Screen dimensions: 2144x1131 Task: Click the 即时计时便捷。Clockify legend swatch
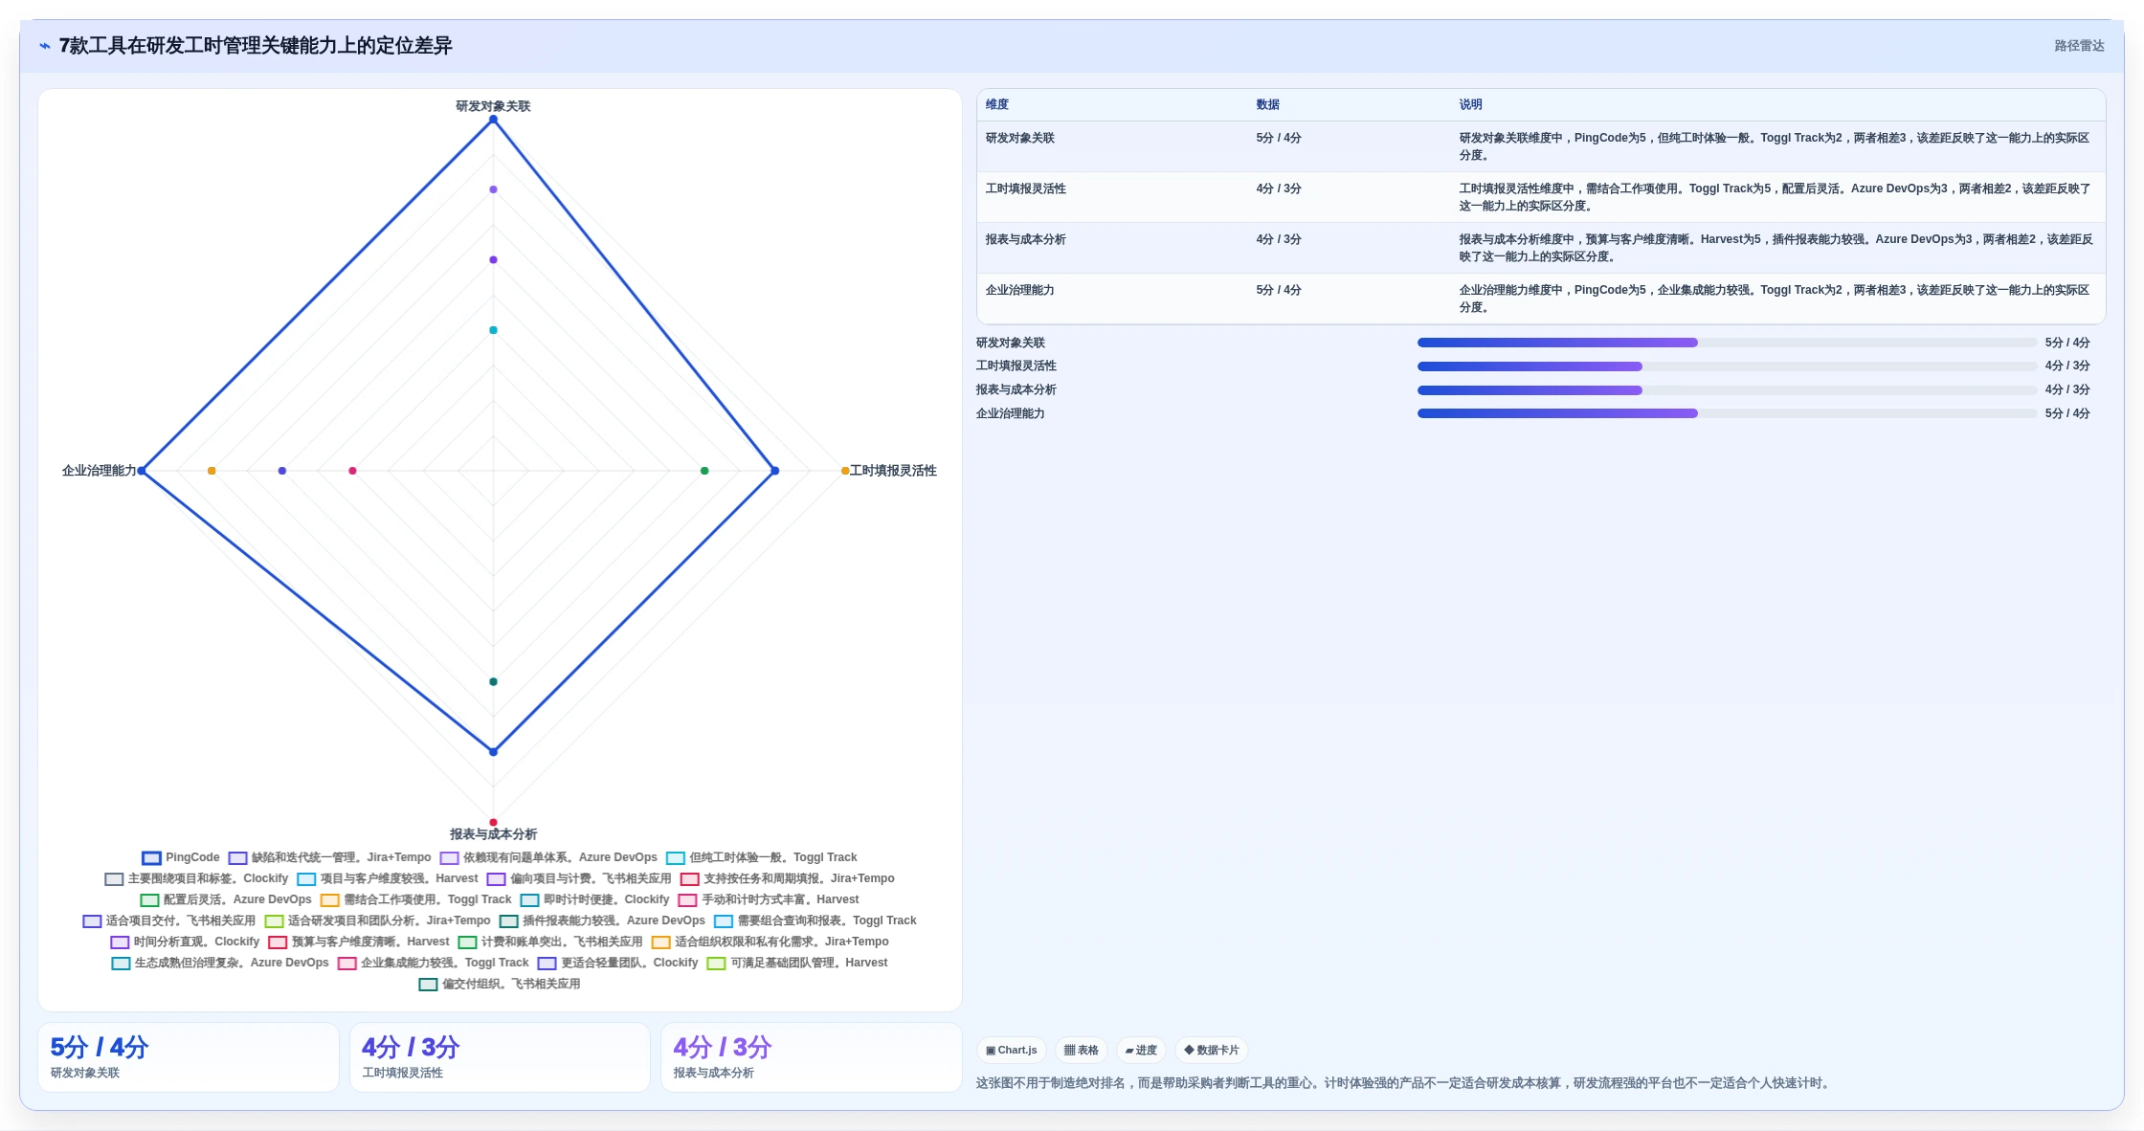(x=529, y=899)
